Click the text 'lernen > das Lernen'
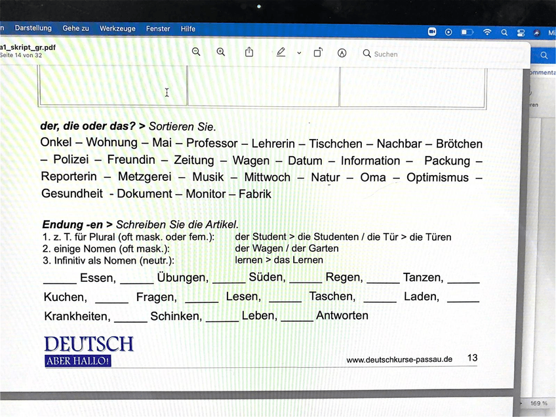Viewport: 556px width, 417px height. tap(279, 260)
